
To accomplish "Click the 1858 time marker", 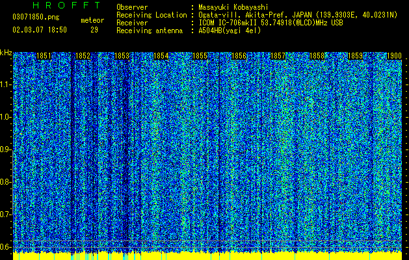I will (x=317, y=56).
